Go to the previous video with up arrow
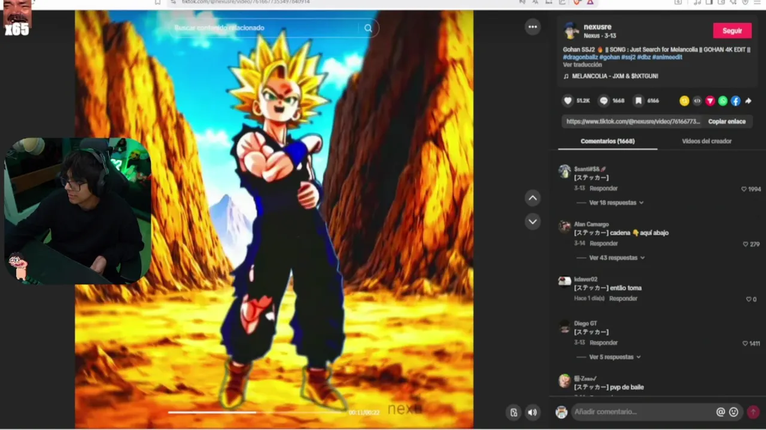 point(533,198)
